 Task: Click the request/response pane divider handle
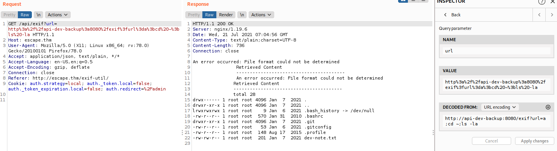182,133
